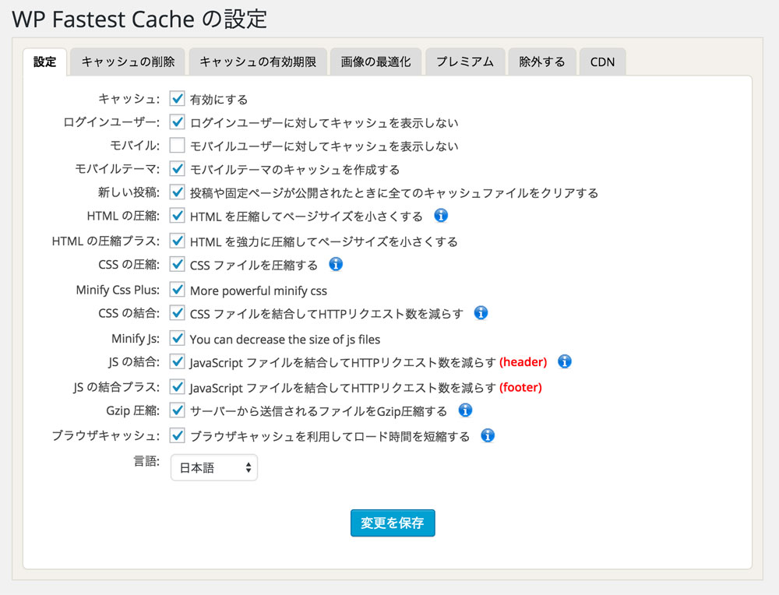The height and width of the screenshot is (595, 779).
Task: Open the info icon beside CSS の圧縮
Action: pos(336,264)
